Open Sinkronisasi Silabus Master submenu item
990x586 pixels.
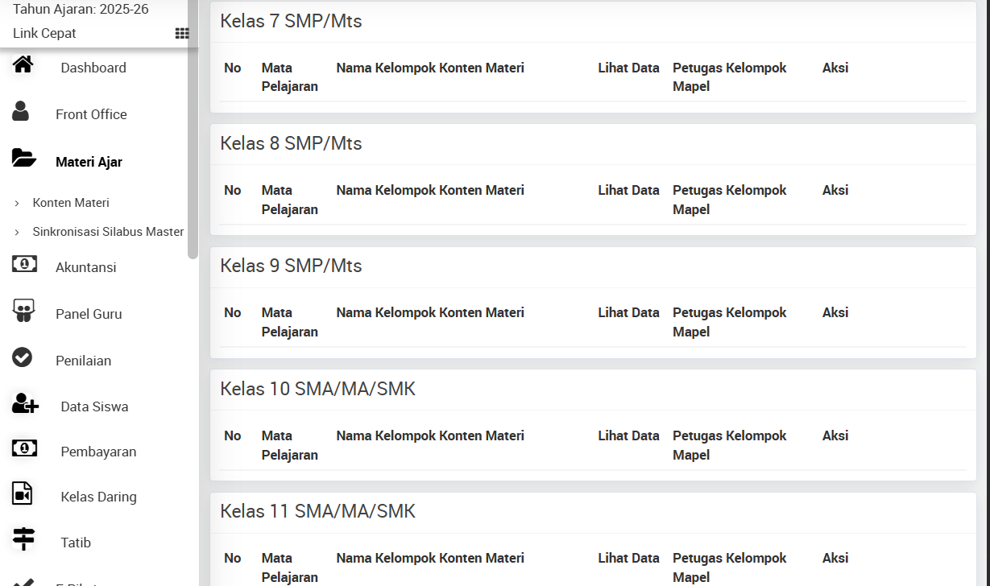[108, 232]
